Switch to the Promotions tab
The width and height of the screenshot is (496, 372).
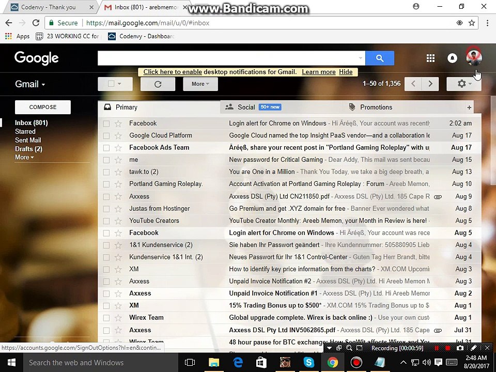[x=404, y=107]
